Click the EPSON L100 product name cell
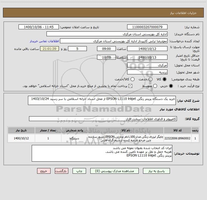 [126, 138]
